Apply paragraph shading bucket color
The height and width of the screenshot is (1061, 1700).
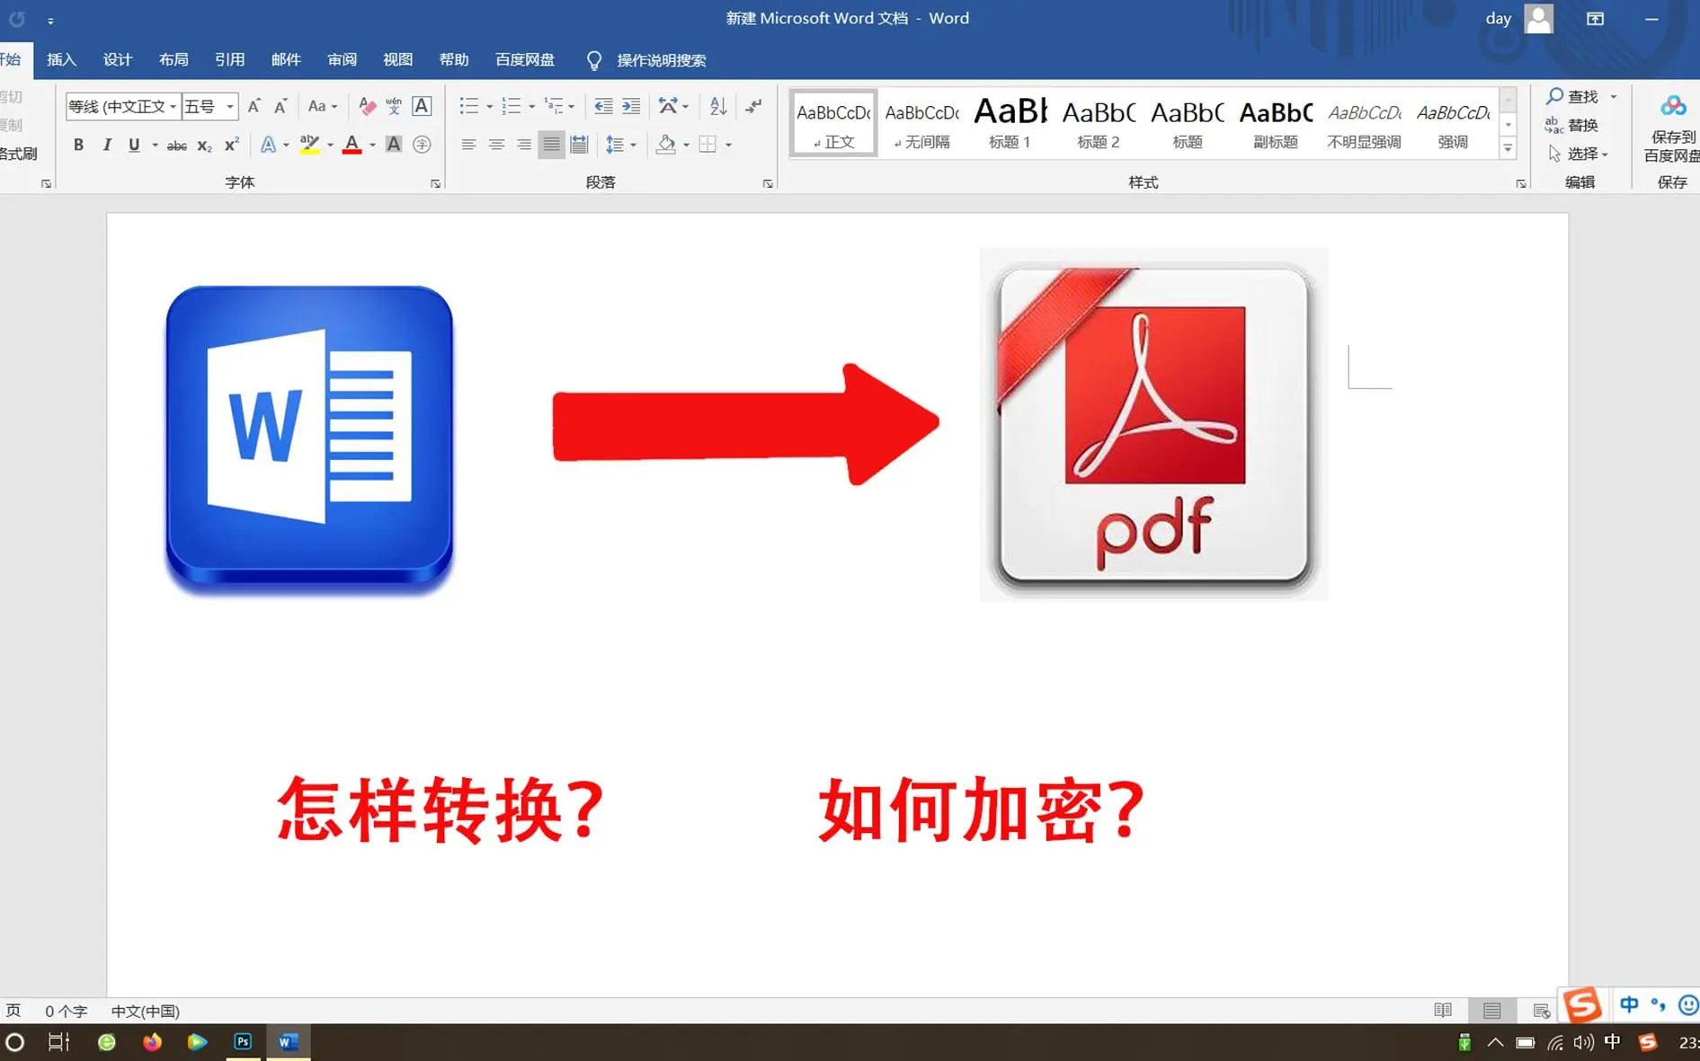tap(666, 145)
